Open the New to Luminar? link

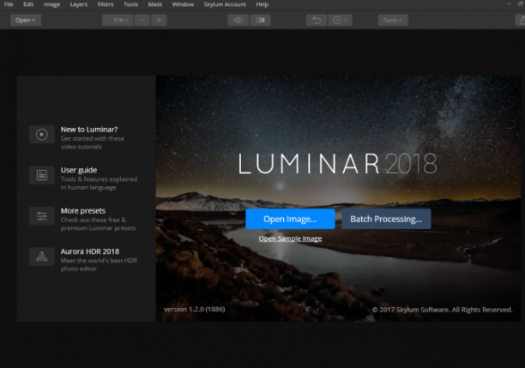point(89,130)
